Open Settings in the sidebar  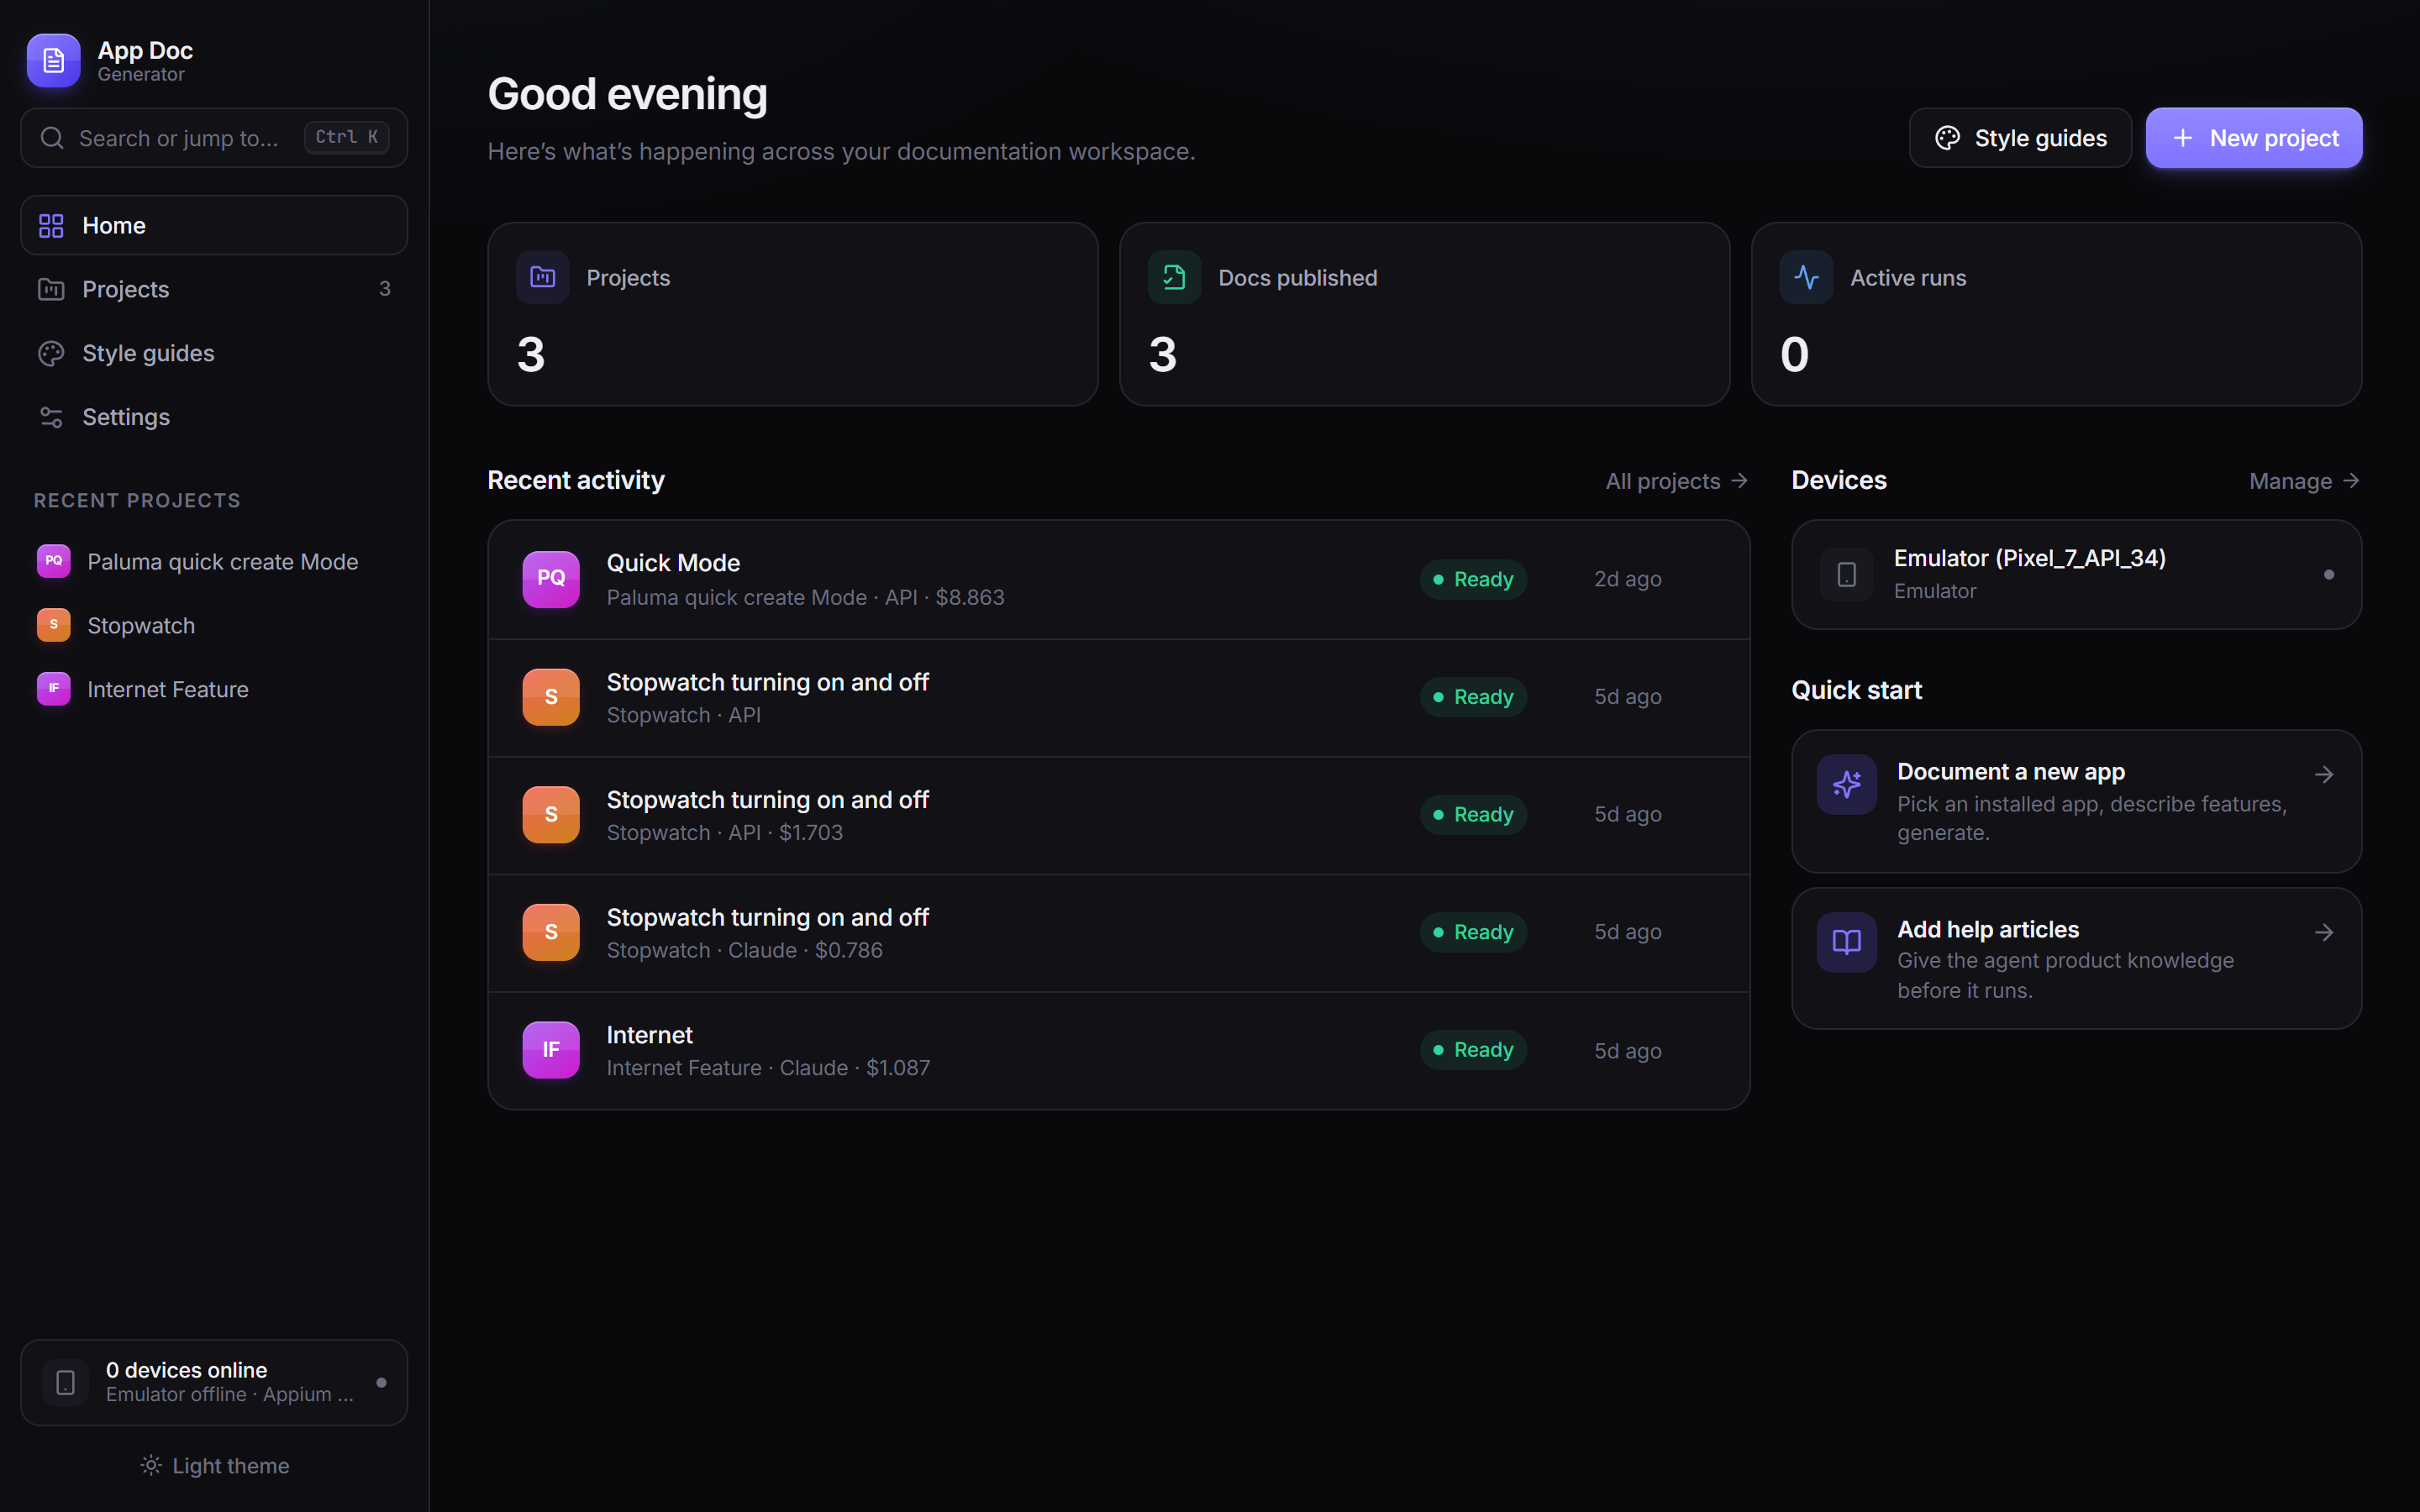click(x=214, y=418)
